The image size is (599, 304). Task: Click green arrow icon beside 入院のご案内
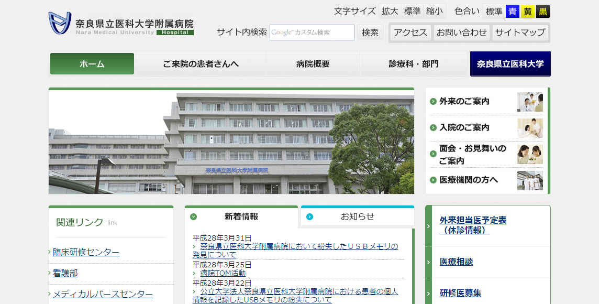click(x=433, y=127)
